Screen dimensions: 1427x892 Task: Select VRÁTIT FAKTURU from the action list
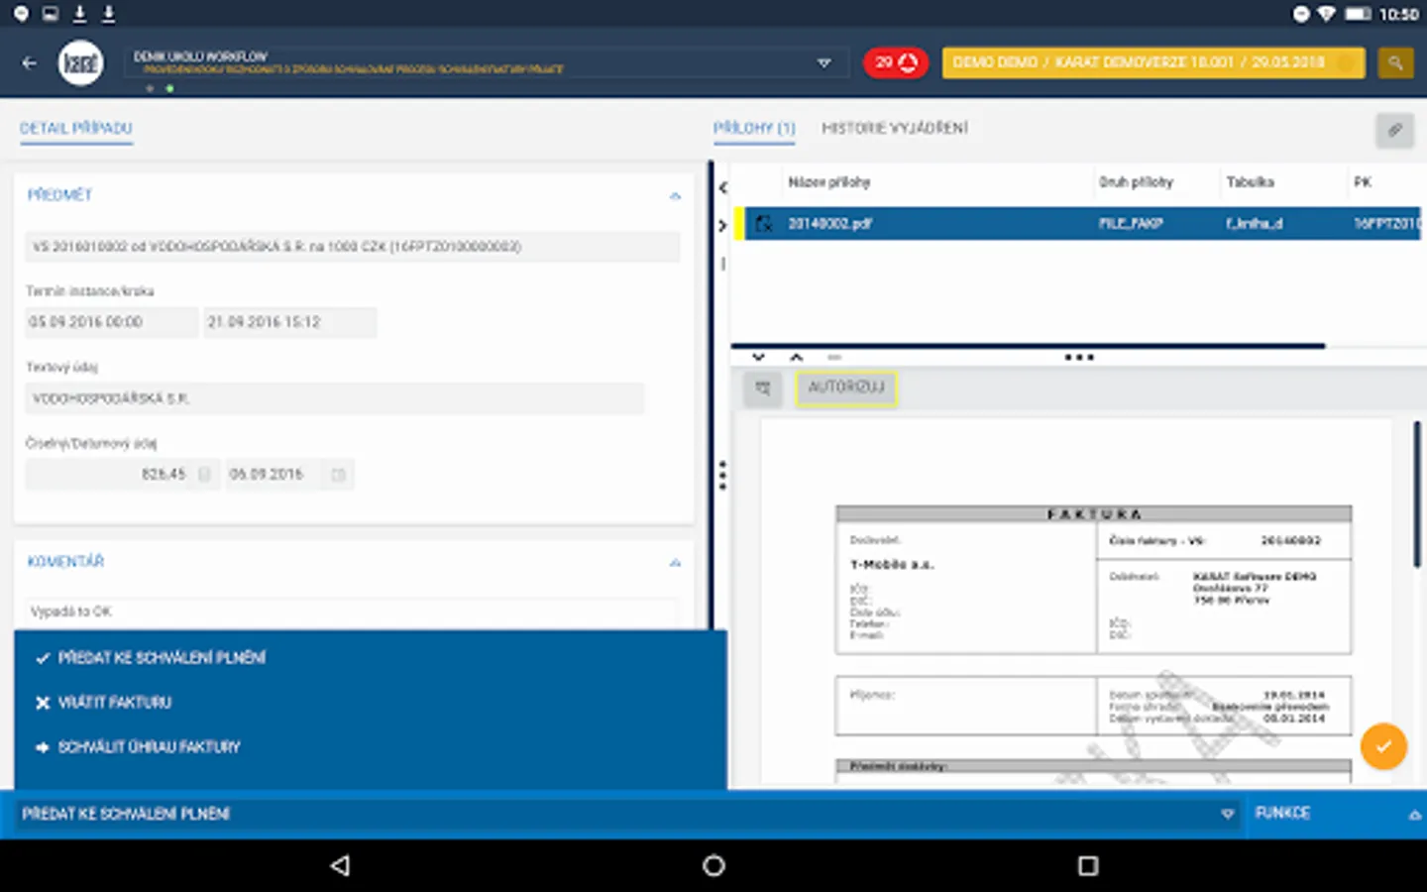pyautogui.click(x=116, y=702)
